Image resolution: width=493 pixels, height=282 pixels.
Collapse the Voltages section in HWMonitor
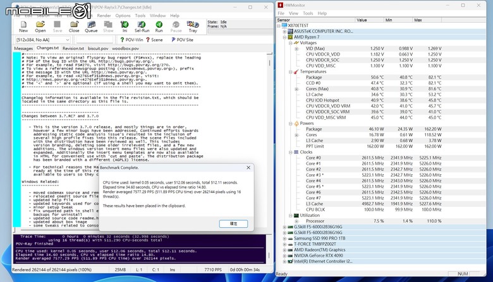tap(291, 43)
